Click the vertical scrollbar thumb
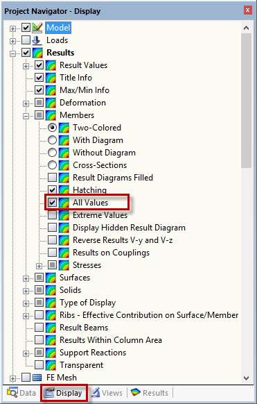This screenshot has width=257, height=404. [x=246, y=101]
